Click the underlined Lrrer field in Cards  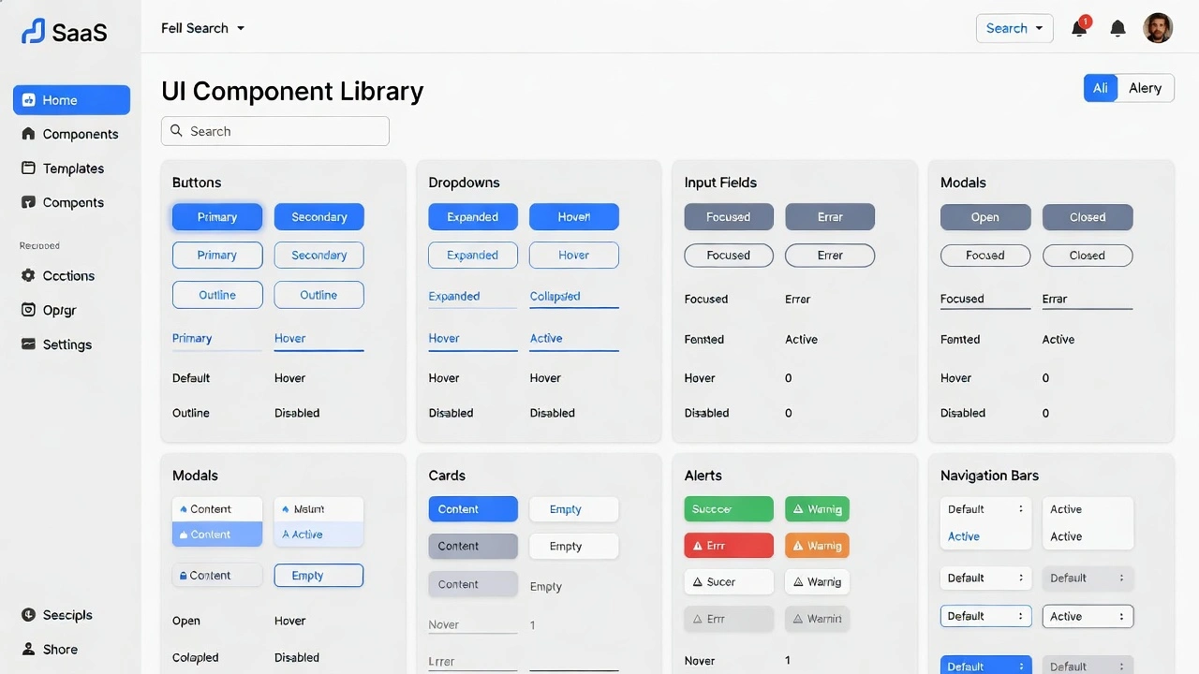[473, 661]
